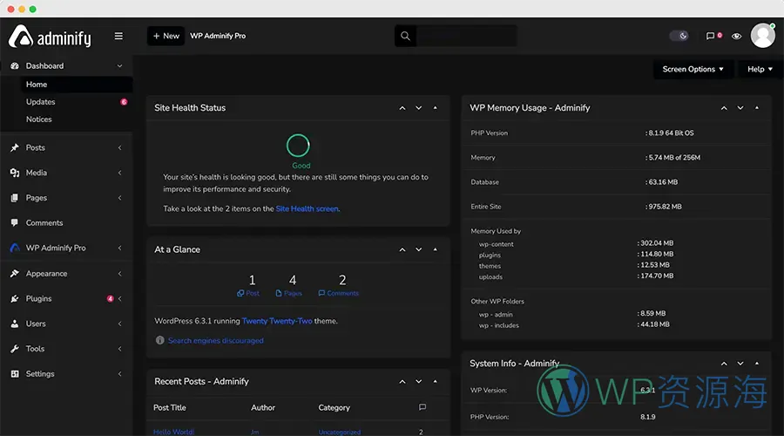Viewport: 784px width, 436px height.
Task: Open the Help dropdown
Action: click(x=760, y=69)
